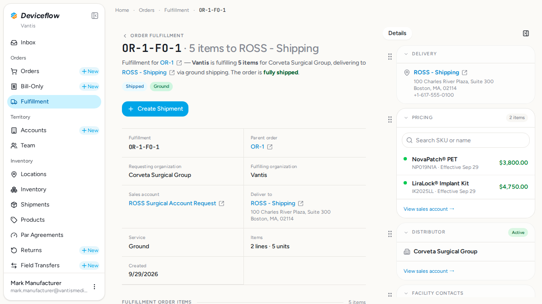
Task: Click the Deviceflow logo icon
Action: 14,16
